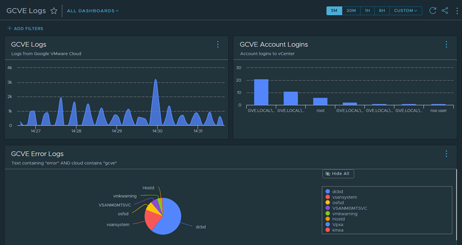Screen dimensions: 462x245
Task: Select the 30M time range
Action: pyautogui.click(x=351, y=10)
